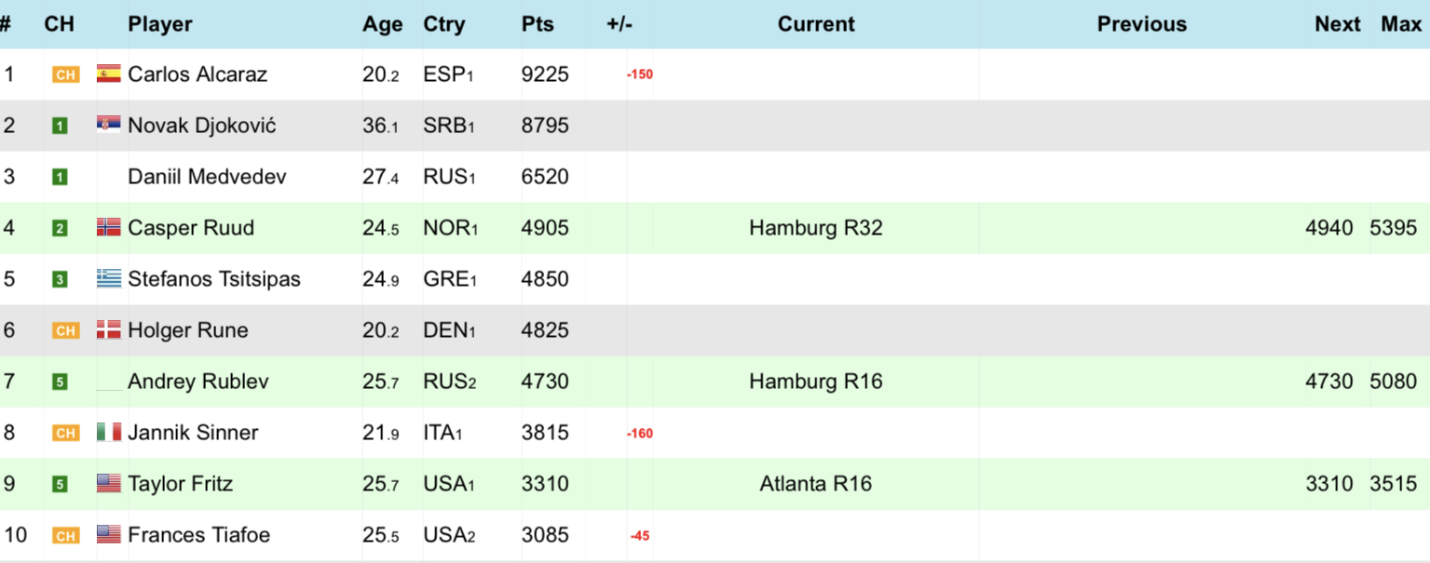Screen dimensions: 1430x563
Task: Click the orange CH badge for Frances Tiafoe
Action: [x=65, y=536]
